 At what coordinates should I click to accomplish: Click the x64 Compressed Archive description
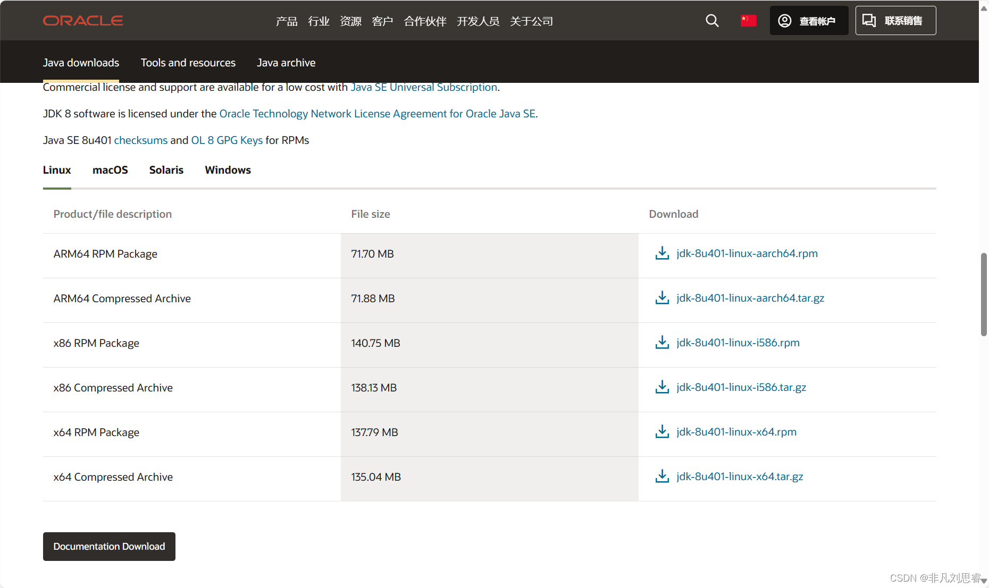[113, 477]
